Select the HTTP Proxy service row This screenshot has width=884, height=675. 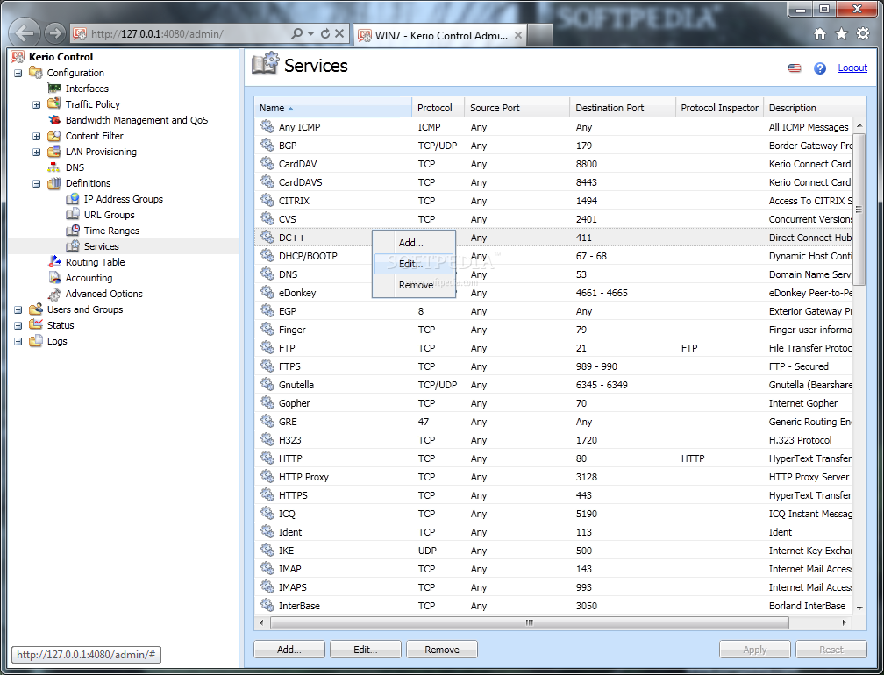tap(552, 477)
